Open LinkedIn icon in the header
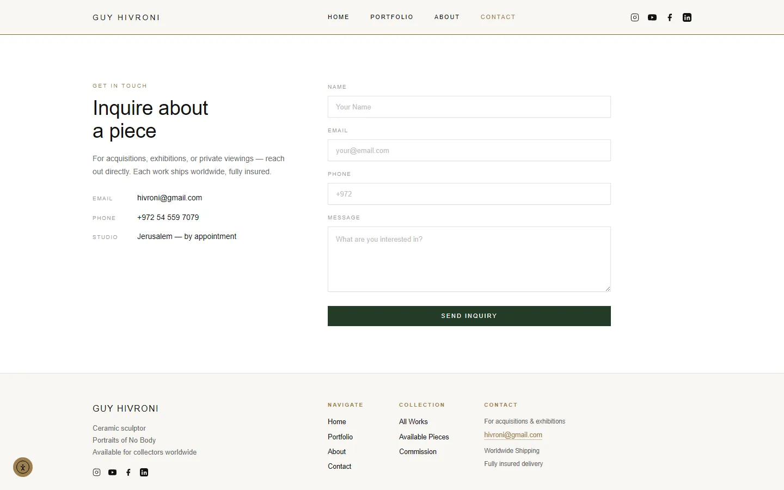This screenshot has height=490, width=784. click(x=687, y=17)
